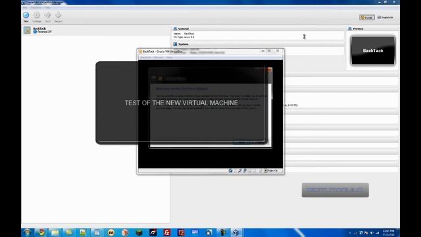The width and height of the screenshot is (421, 237).
Task: Select the BackTack virtual machine entry
Action: (95, 30)
